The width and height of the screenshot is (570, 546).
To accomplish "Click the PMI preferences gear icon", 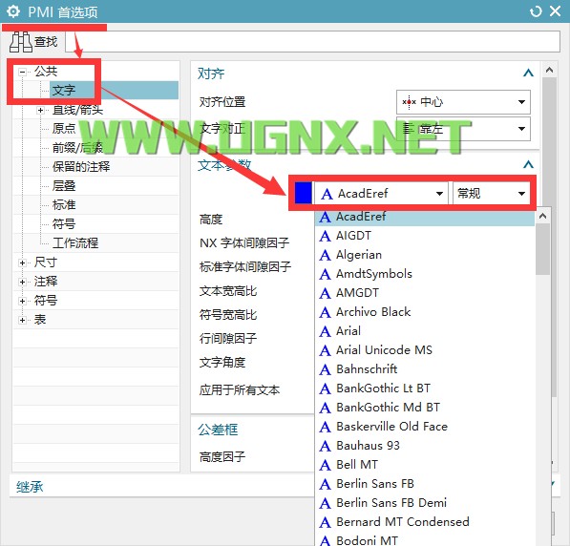I will point(13,11).
